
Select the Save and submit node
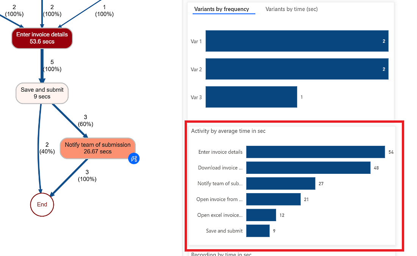pyautogui.click(x=42, y=93)
